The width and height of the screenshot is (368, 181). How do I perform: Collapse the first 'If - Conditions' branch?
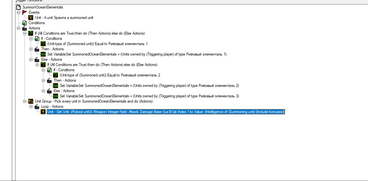[x=31, y=39]
